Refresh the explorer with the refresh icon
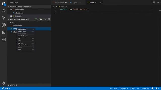 pos(45,19)
